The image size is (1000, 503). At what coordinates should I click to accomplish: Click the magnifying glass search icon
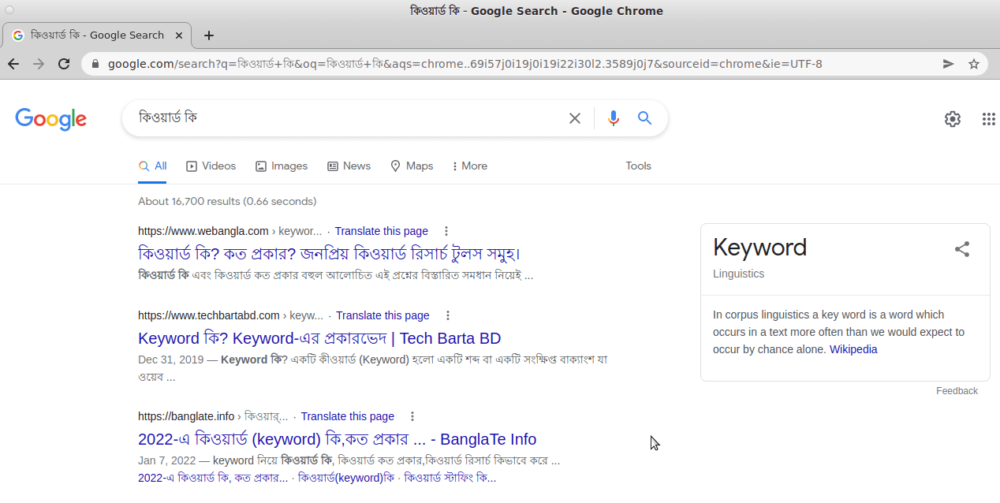[x=644, y=117]
